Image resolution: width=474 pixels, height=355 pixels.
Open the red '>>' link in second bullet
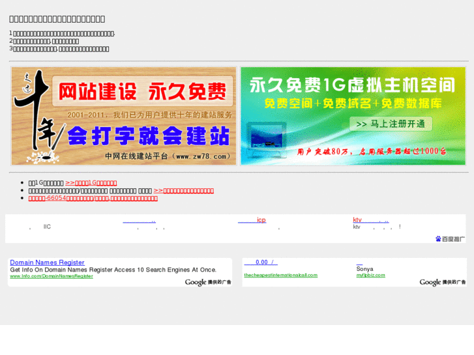(x=183, y=191)
